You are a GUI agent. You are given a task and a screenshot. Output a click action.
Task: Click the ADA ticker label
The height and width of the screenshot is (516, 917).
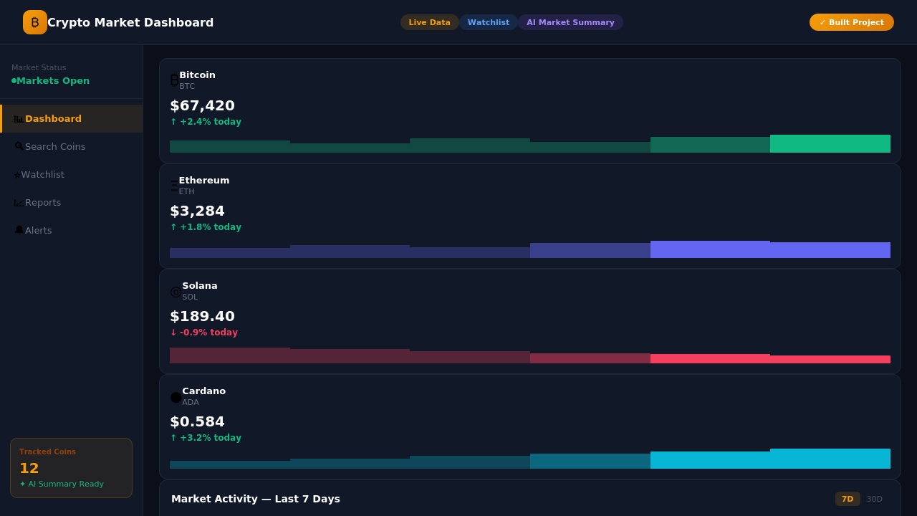[191, 403]
